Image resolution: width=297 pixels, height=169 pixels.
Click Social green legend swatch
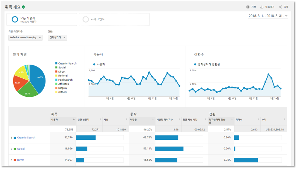(56, 67)
